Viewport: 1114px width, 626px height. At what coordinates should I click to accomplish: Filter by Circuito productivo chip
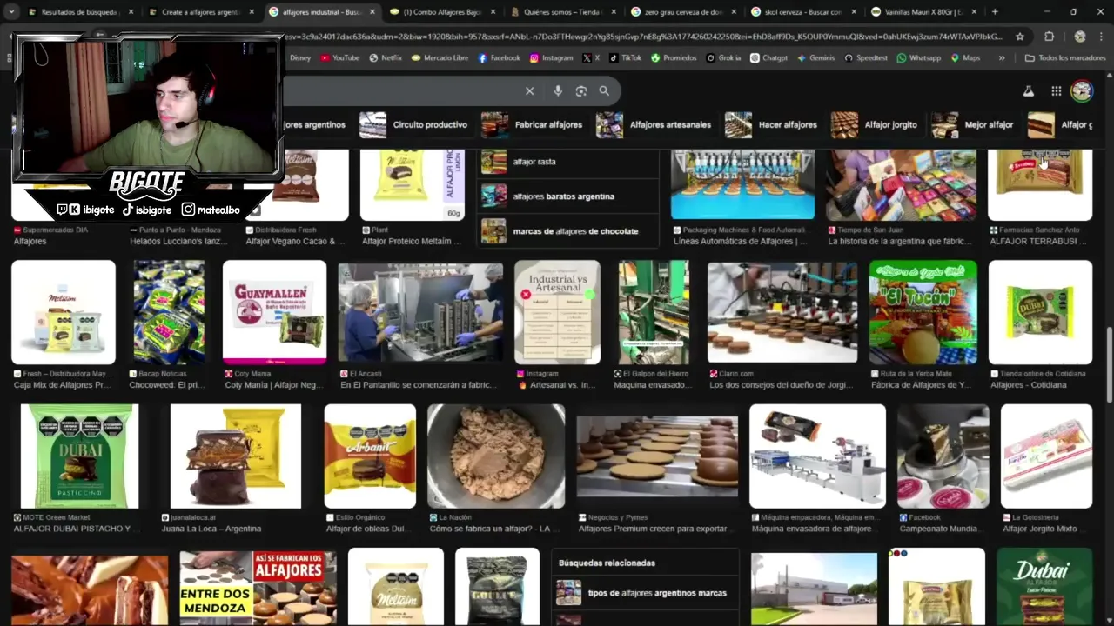pyautogui.click(x=414, y=125)
